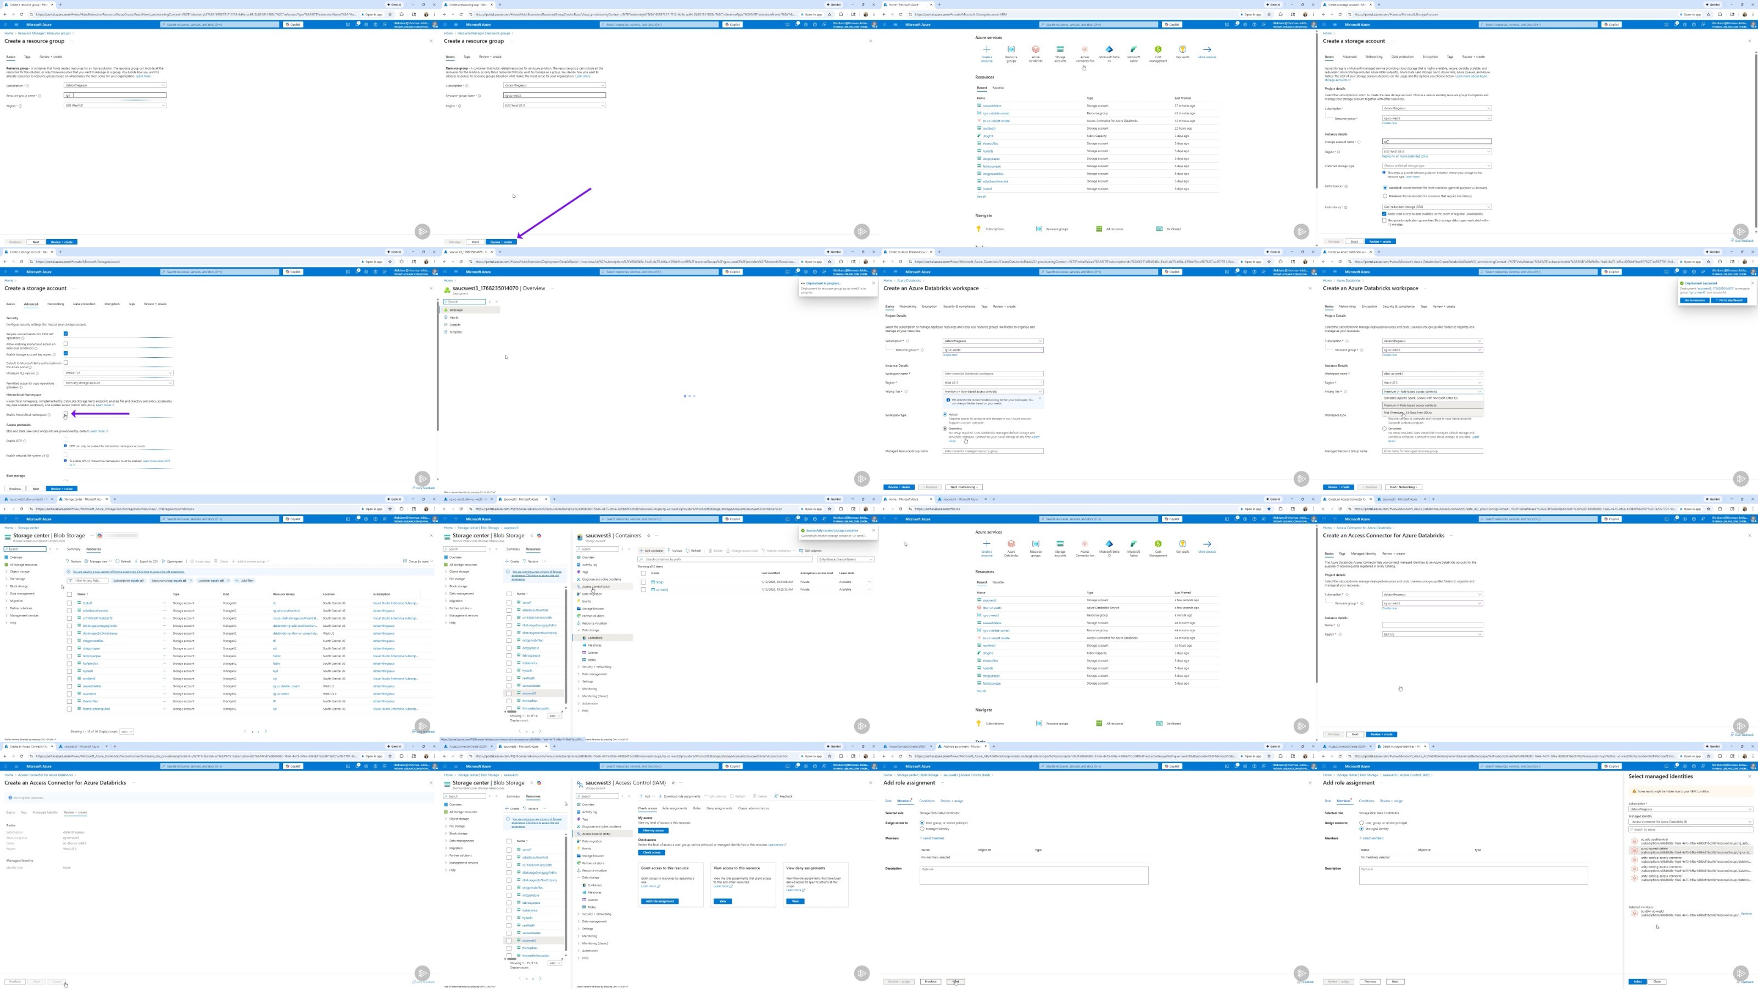
Task: Open Outputs on the saucwest3 deployment page
Action: [455, 325]
